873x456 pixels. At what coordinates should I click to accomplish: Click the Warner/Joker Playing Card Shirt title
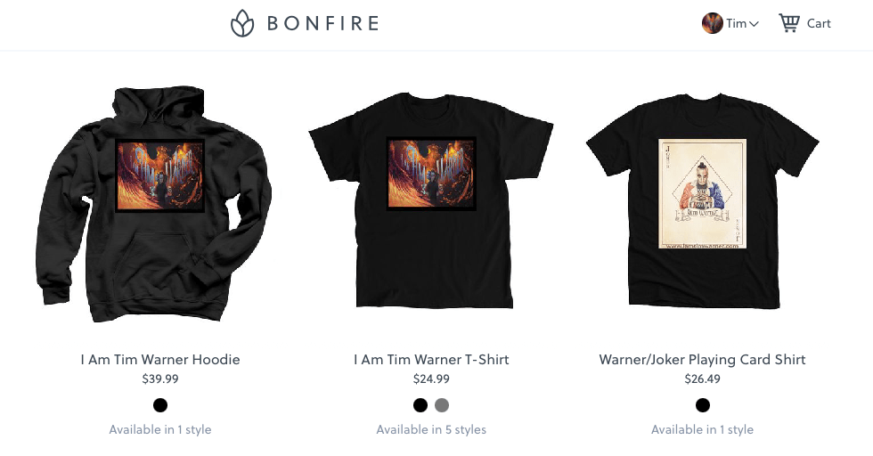click(703, 360)
